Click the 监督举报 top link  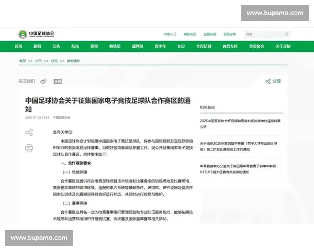210,34
